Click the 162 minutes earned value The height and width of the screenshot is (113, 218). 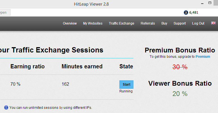click(65, 84)
